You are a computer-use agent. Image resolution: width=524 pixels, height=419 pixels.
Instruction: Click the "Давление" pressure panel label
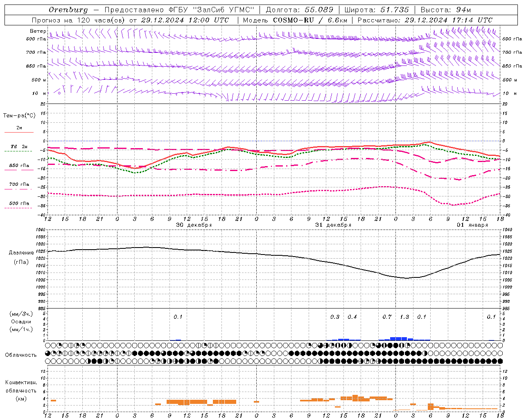tap(21, 253)
